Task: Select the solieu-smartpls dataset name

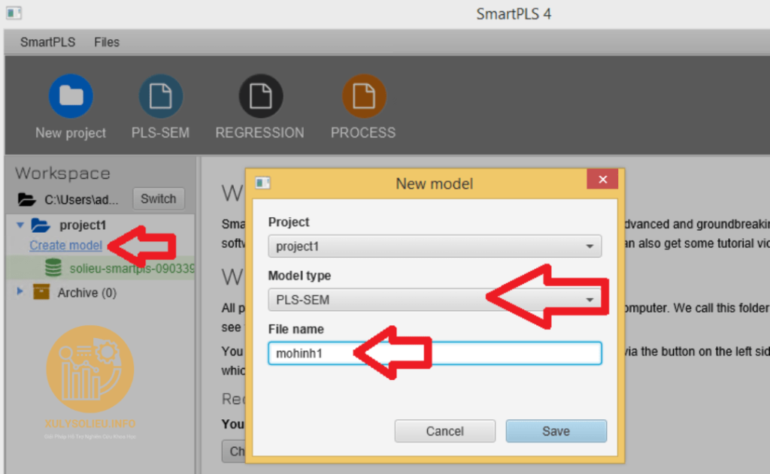Action: 132,268
